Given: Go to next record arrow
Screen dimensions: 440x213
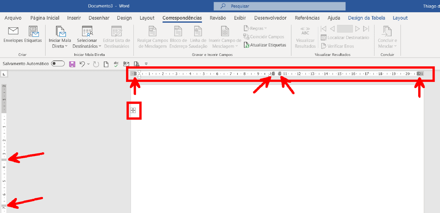Looking at the screenshot, I should pos(357,29).
